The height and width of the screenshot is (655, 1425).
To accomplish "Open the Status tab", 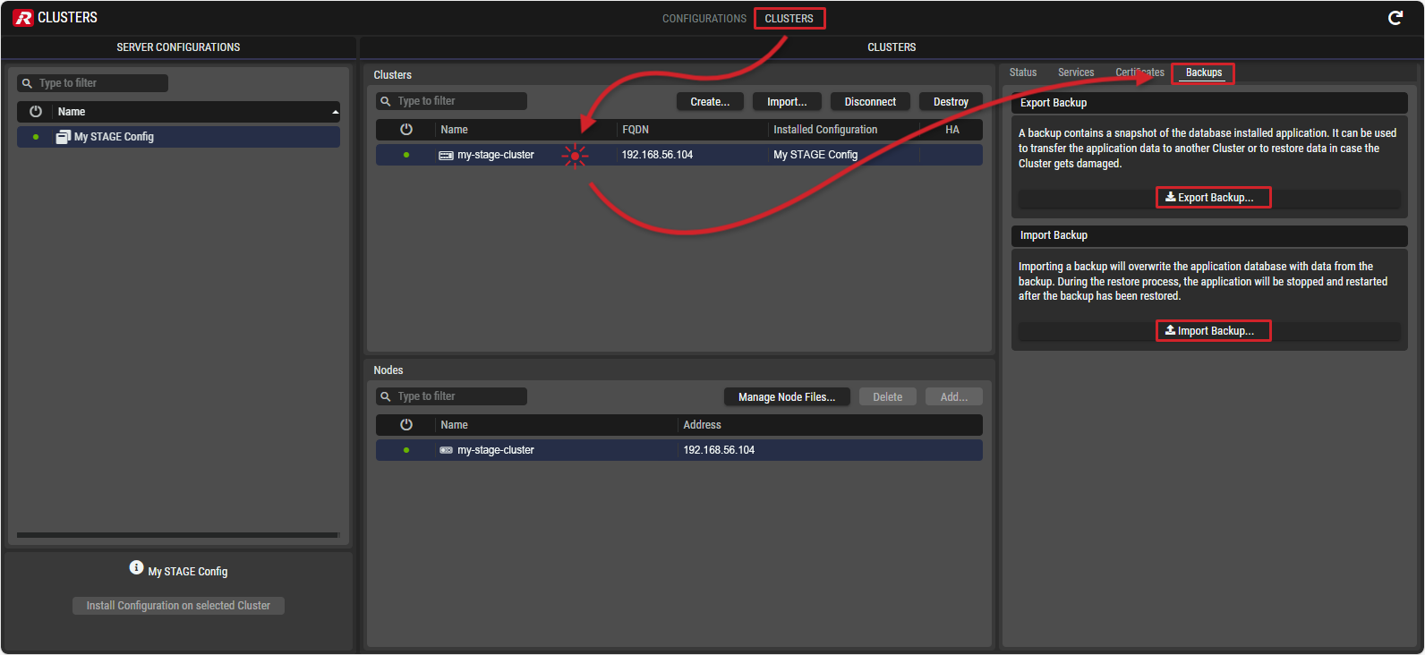I will [x=1022, y=72].
